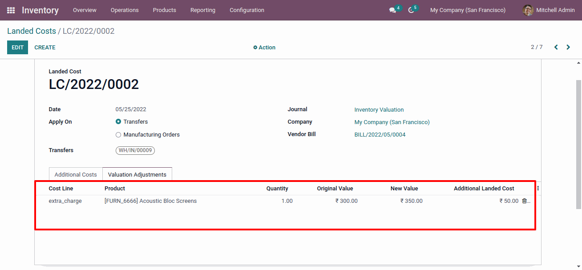Sort by Product column header

tap(115, 189)
